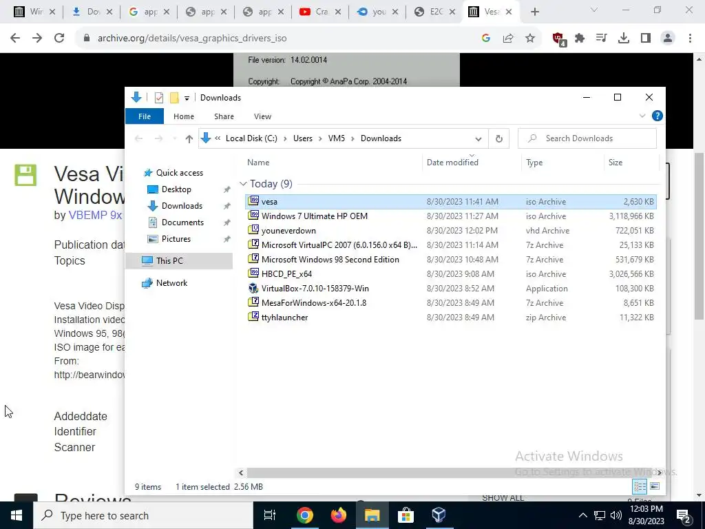Click the volume icon in system tray
Viewport: 705px width, 529px height.
pyautogui.click(x=616, y=515)
